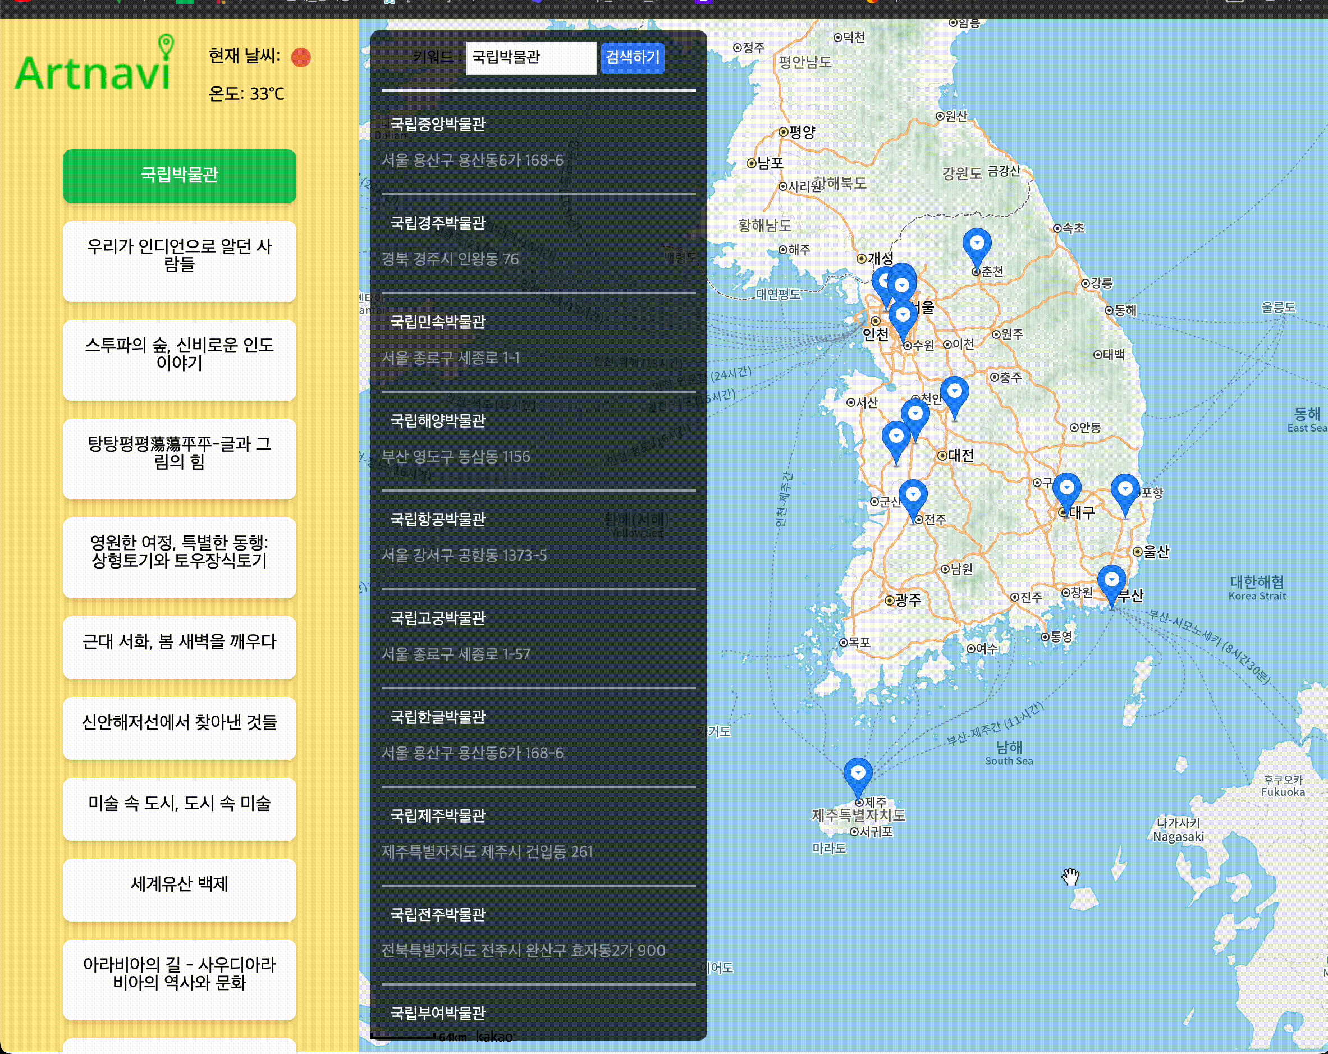Select the green 국립박물관 sidebar button
1328x1054 pixels.
tap(179, 176)
